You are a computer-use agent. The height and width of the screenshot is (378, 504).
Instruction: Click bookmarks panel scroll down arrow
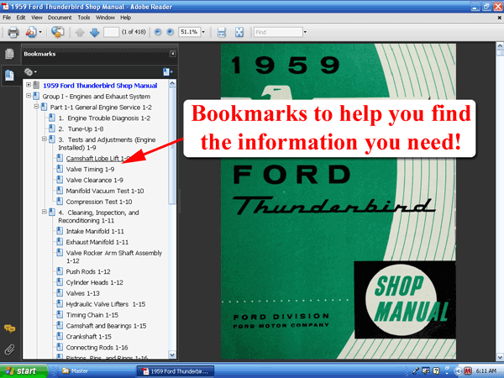pos(172,354)
